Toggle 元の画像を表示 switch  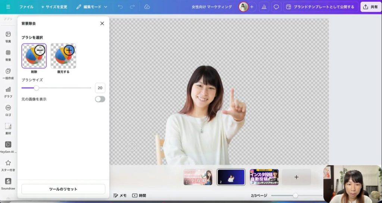[100, 99]
